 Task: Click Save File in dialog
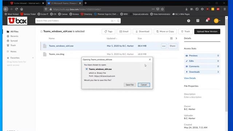pyautogui.click(x=130, y=85)
